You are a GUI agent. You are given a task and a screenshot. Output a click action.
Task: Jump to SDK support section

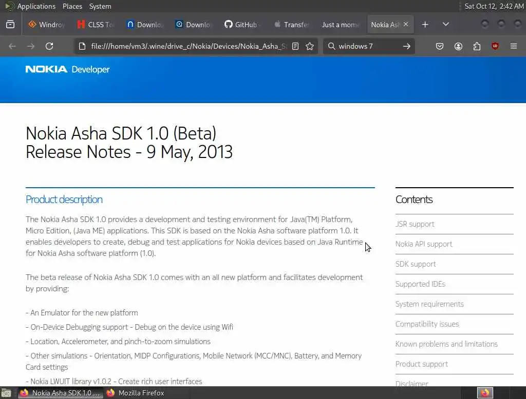[415, 264]
